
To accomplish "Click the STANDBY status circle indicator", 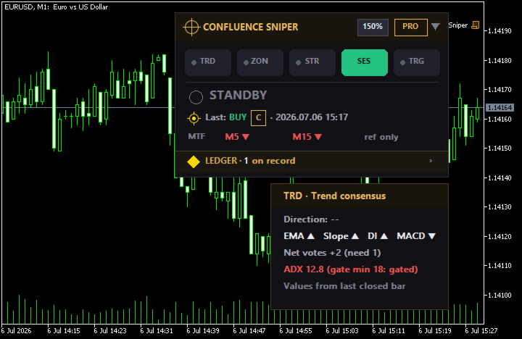I will [196, 97].
